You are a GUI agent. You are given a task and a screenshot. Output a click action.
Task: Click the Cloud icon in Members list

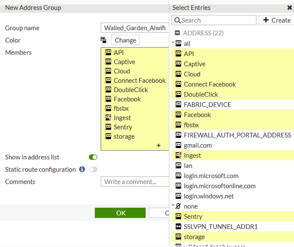[108, 71]
